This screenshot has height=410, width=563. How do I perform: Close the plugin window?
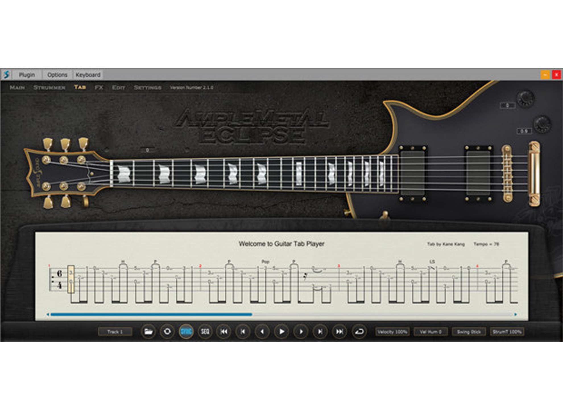[556, 75]
